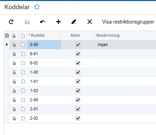This screenshot has width=156, height=135.
Task: Click the Ingen description cell
Action: pyautogui.click(x=125, y=45)
